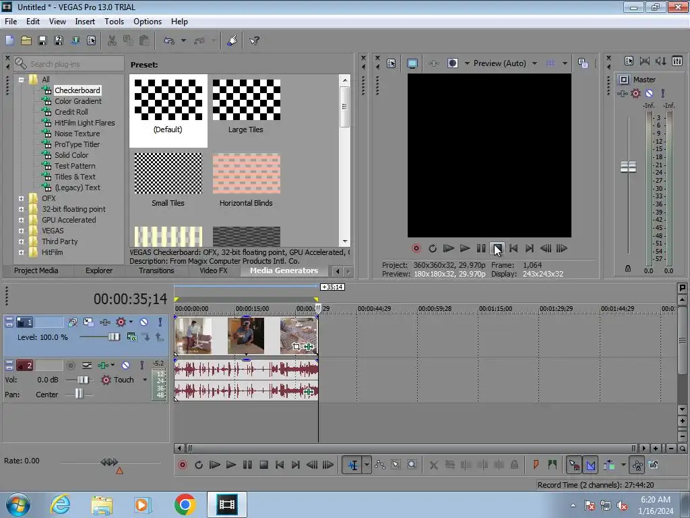Screen dimensions: 690x518
Task: Click Go to Start under preview window
Action: click(513, 248)
